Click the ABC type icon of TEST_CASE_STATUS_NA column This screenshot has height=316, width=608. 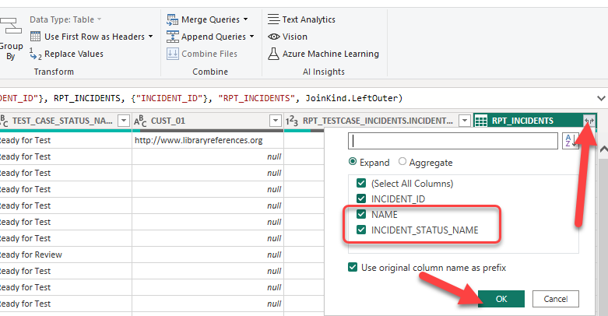click(x=4, y=121)
